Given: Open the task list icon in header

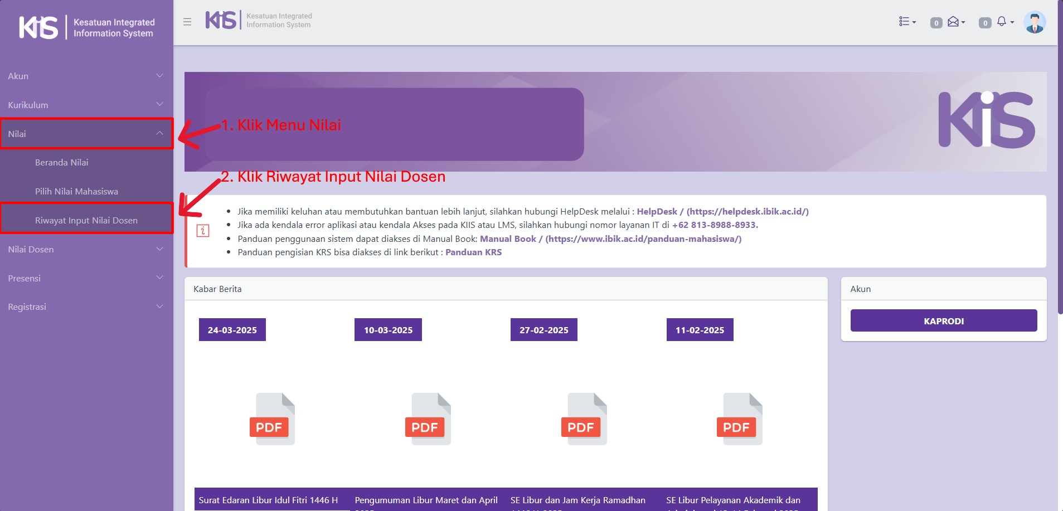Looking at the screenshot, I should click(906, 22).
